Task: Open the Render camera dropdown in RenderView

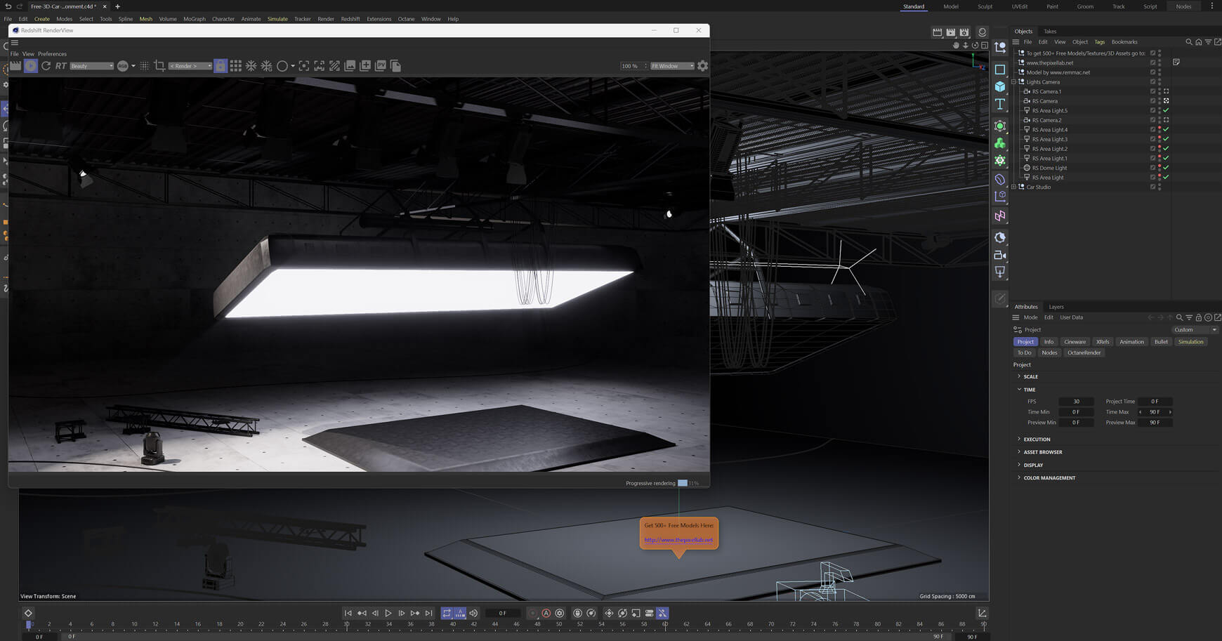Action: (190, 66)
